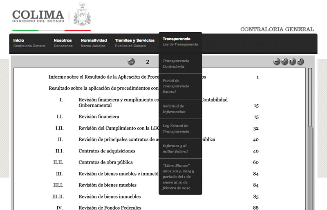Zoom out with the minus icon
Screen dimensions: 327x210
point(277,62)
